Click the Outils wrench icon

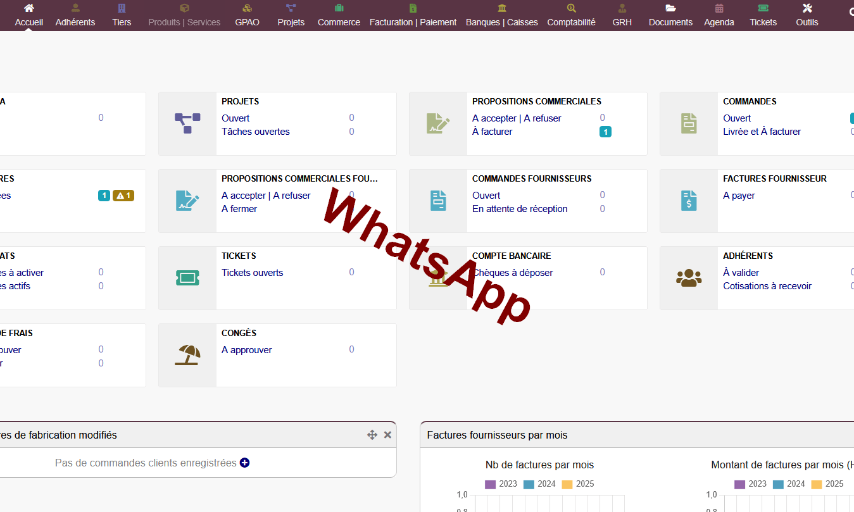(x=807, y=8)
